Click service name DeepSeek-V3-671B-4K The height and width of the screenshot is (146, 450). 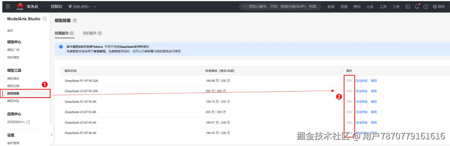pyautogui.click(x=81, y=123)
